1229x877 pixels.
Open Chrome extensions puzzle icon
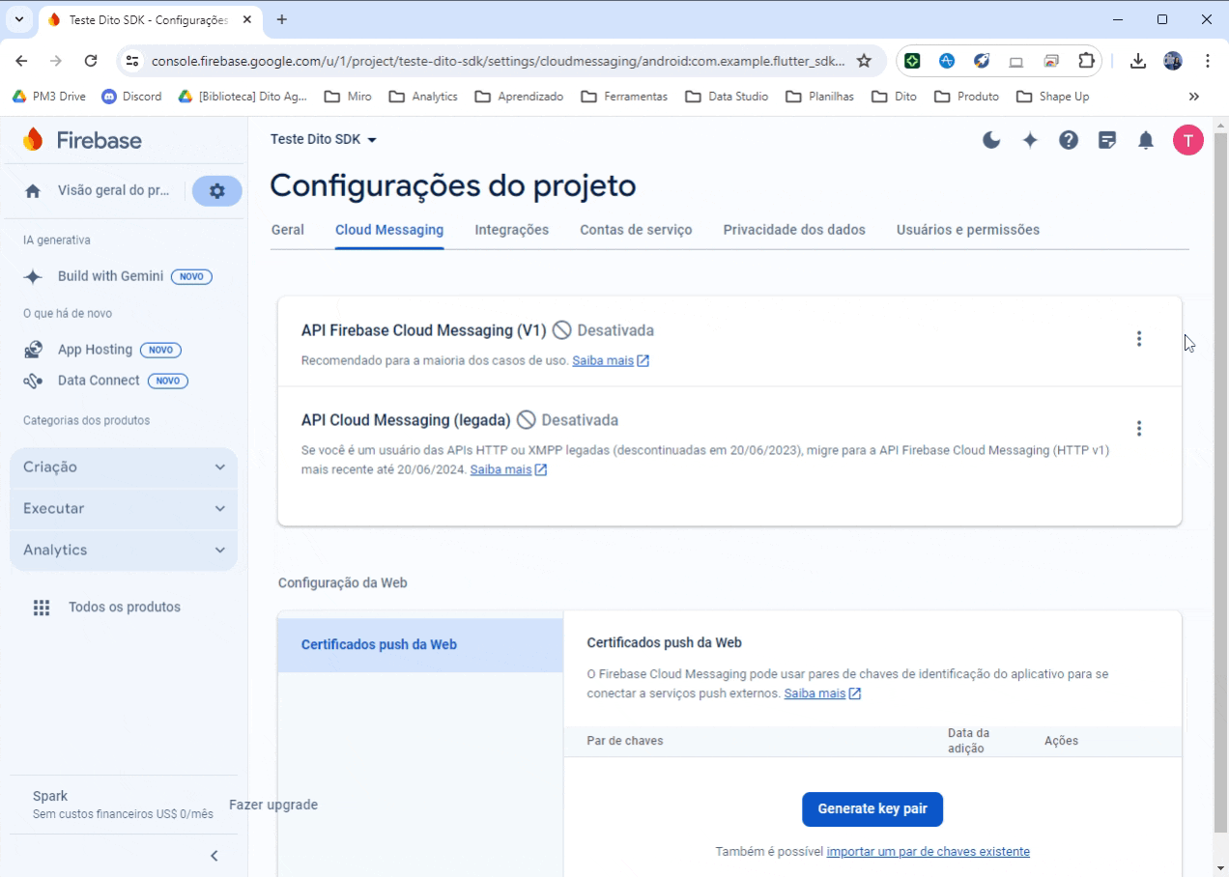click(x=1086, y=61)
